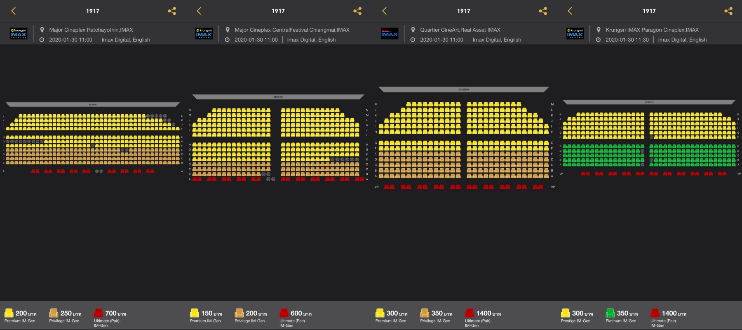Tap the back arrow on the CentralFestival Chiangmai screen

pyautogui.click(x=199, y=11)
